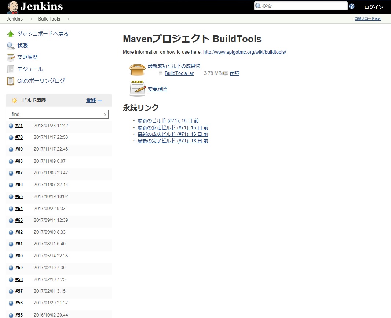391x318 pixels.
Task: Click the blue status ball for build #63
Action: 11,220
